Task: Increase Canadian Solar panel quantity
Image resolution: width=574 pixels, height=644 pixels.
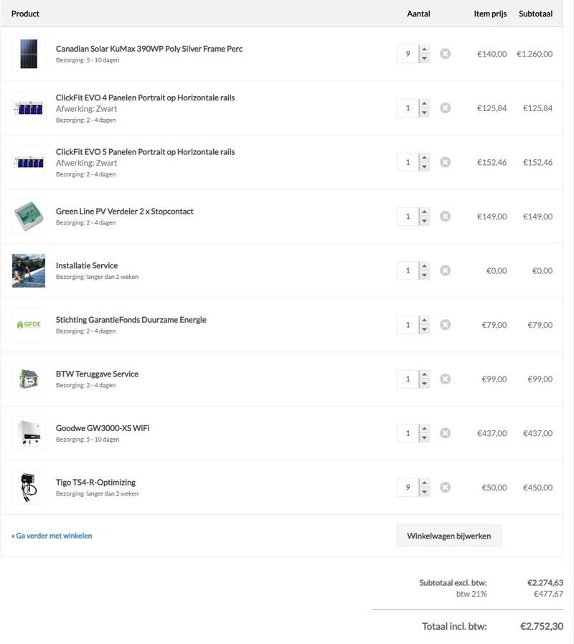Action: pyautogui.click(x=424, y=50)
